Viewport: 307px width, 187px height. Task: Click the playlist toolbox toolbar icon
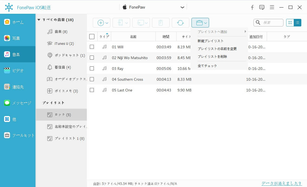tap(199, 23)
